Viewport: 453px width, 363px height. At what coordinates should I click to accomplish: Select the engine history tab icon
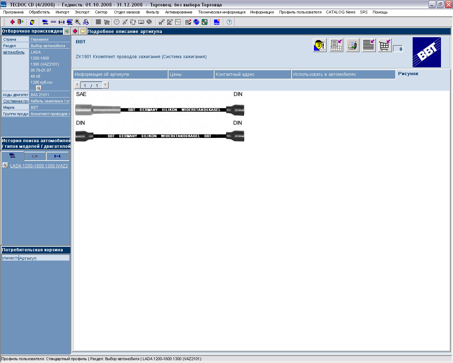(x=35, y=156)
